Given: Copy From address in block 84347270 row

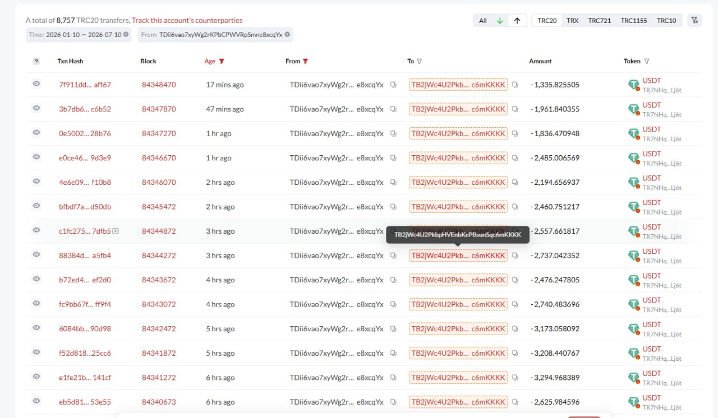Looking at the screenshot, I should tap(393, 134).
